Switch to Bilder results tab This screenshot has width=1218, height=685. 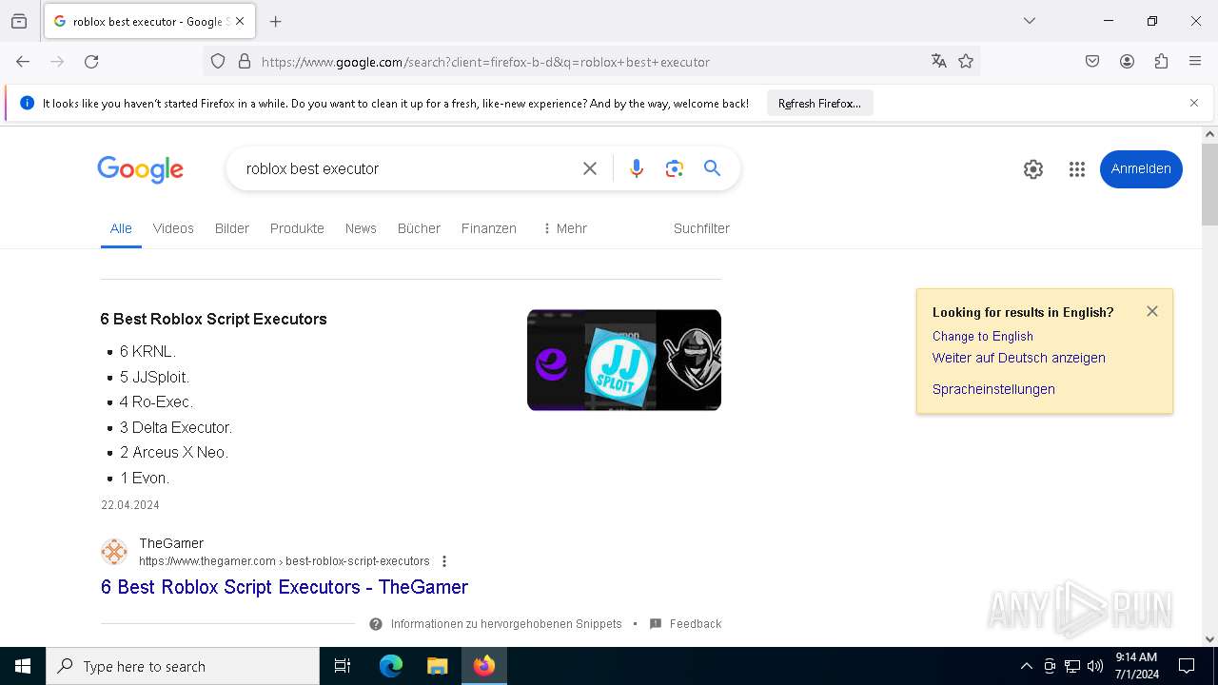232,228
